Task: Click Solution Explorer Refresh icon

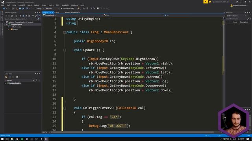Action: (23, 16)
